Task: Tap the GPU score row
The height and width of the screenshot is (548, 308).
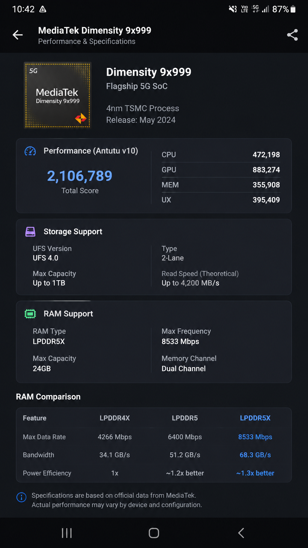Action: 221,170
